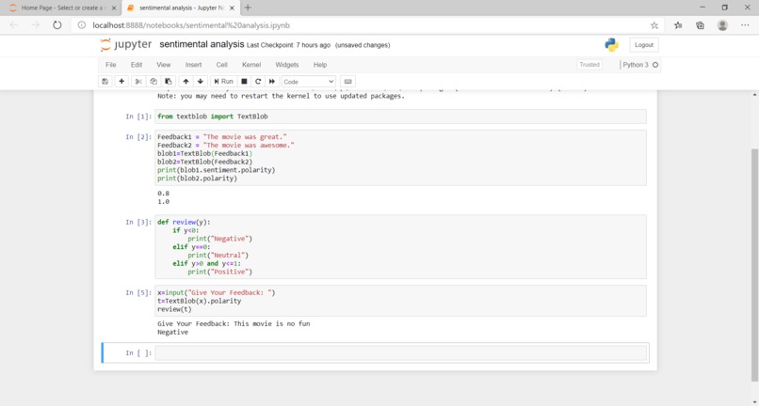
Task: Rename notebook title sentimental analysis
Action: click(202, 44)
